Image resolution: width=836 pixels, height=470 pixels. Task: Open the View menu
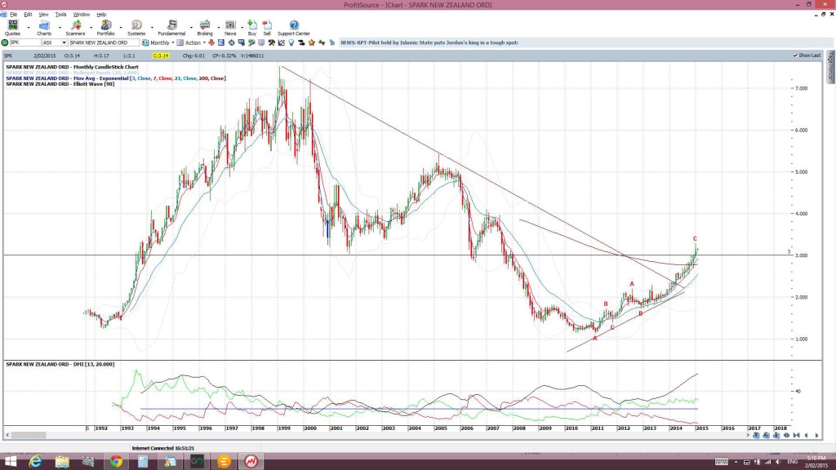click(x=43, y=15)
